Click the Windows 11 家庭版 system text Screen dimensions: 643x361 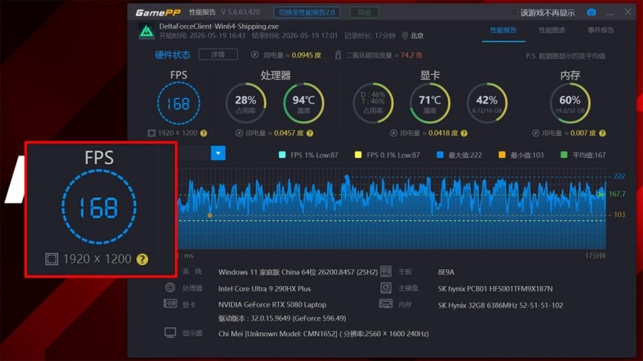point(297,272)
